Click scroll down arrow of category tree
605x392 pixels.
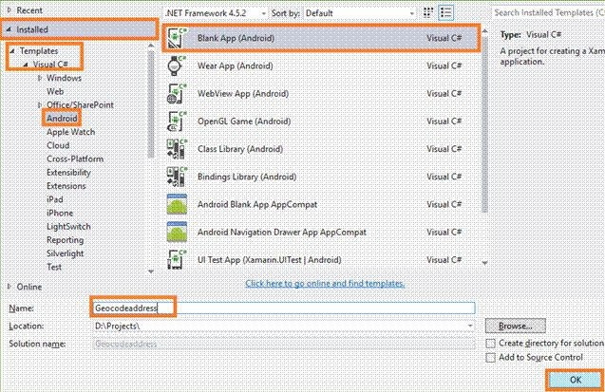pyautogui.click(x=151, y=271)
